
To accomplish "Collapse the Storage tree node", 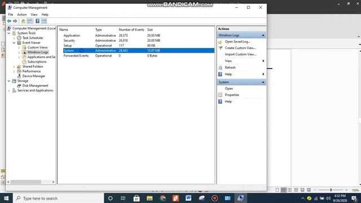I will click(9, 81).
